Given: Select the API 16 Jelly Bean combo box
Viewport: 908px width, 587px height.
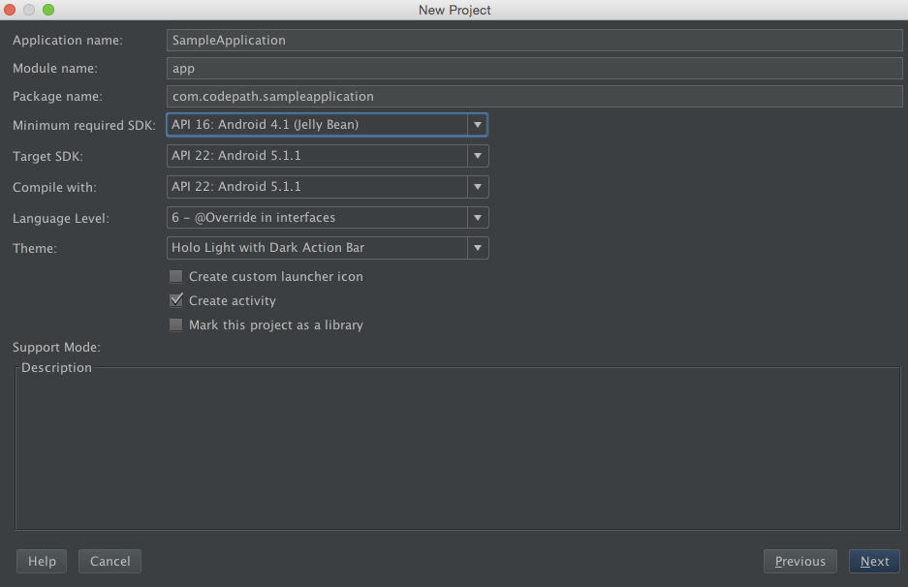Looking at the screenshot, I should point(328,124).
